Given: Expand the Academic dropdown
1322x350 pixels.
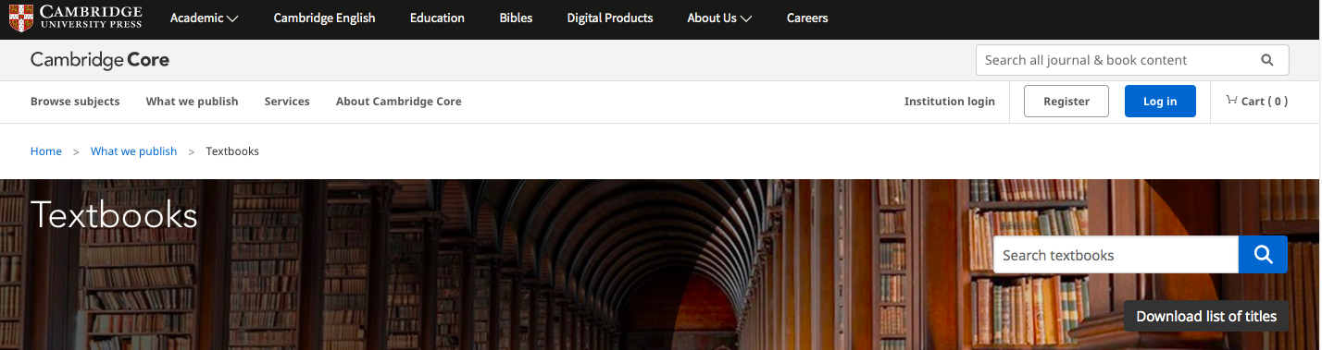Looking at the screenshot, I should tap(204, 18).
